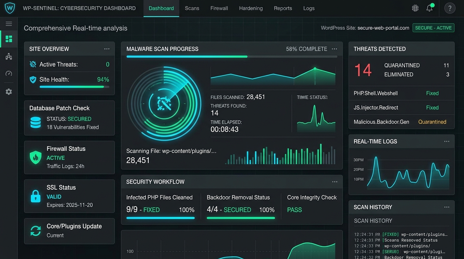
Task: Go to the Reports tab
Action: pos(283,8)
